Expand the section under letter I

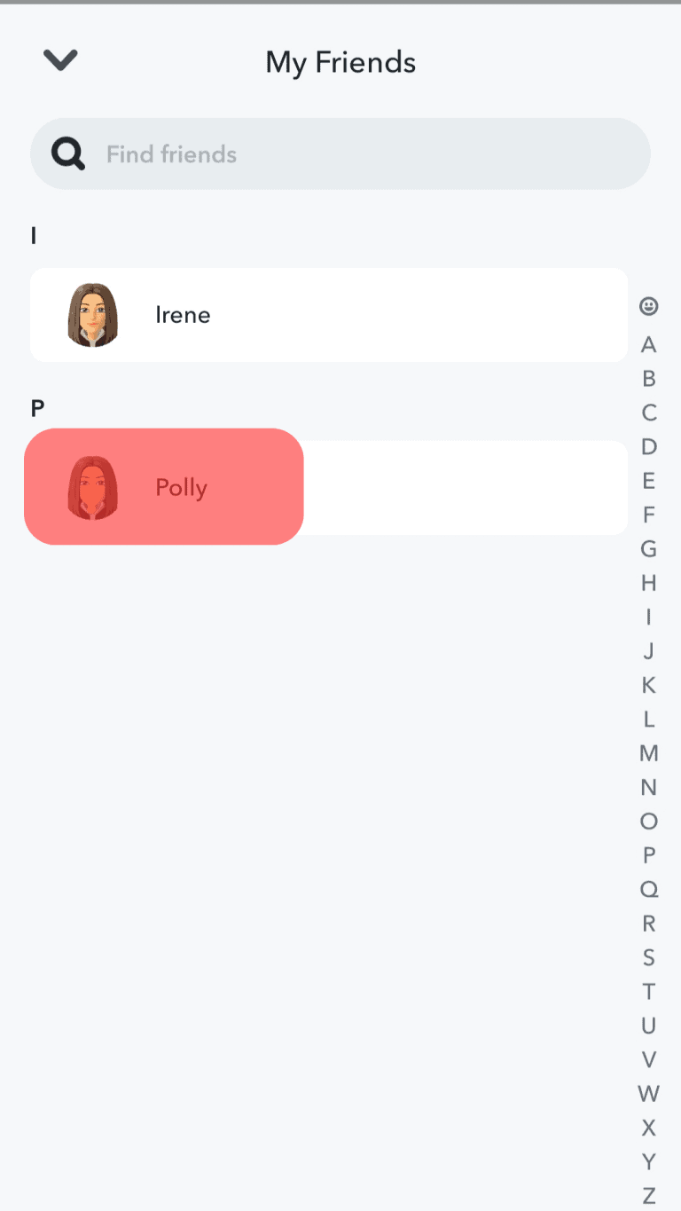point(33,237)
